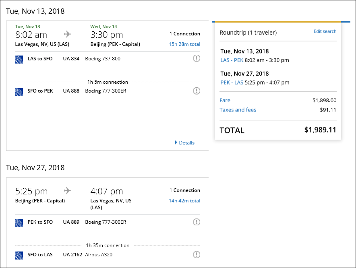Image resolution: width=356 pixels, height=268 pixels.
Task: Click the PEK - LAS route link
Action: (x=231, y=82)
